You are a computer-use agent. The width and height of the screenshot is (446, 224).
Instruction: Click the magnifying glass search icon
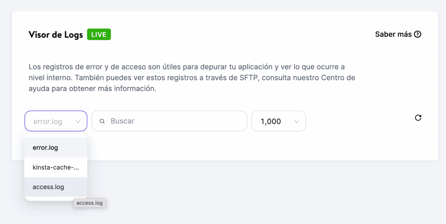point(102,121)
